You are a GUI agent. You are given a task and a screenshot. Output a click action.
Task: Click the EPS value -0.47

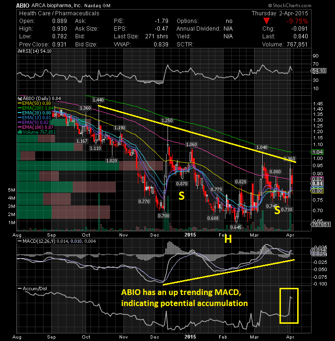coord(161,29)
